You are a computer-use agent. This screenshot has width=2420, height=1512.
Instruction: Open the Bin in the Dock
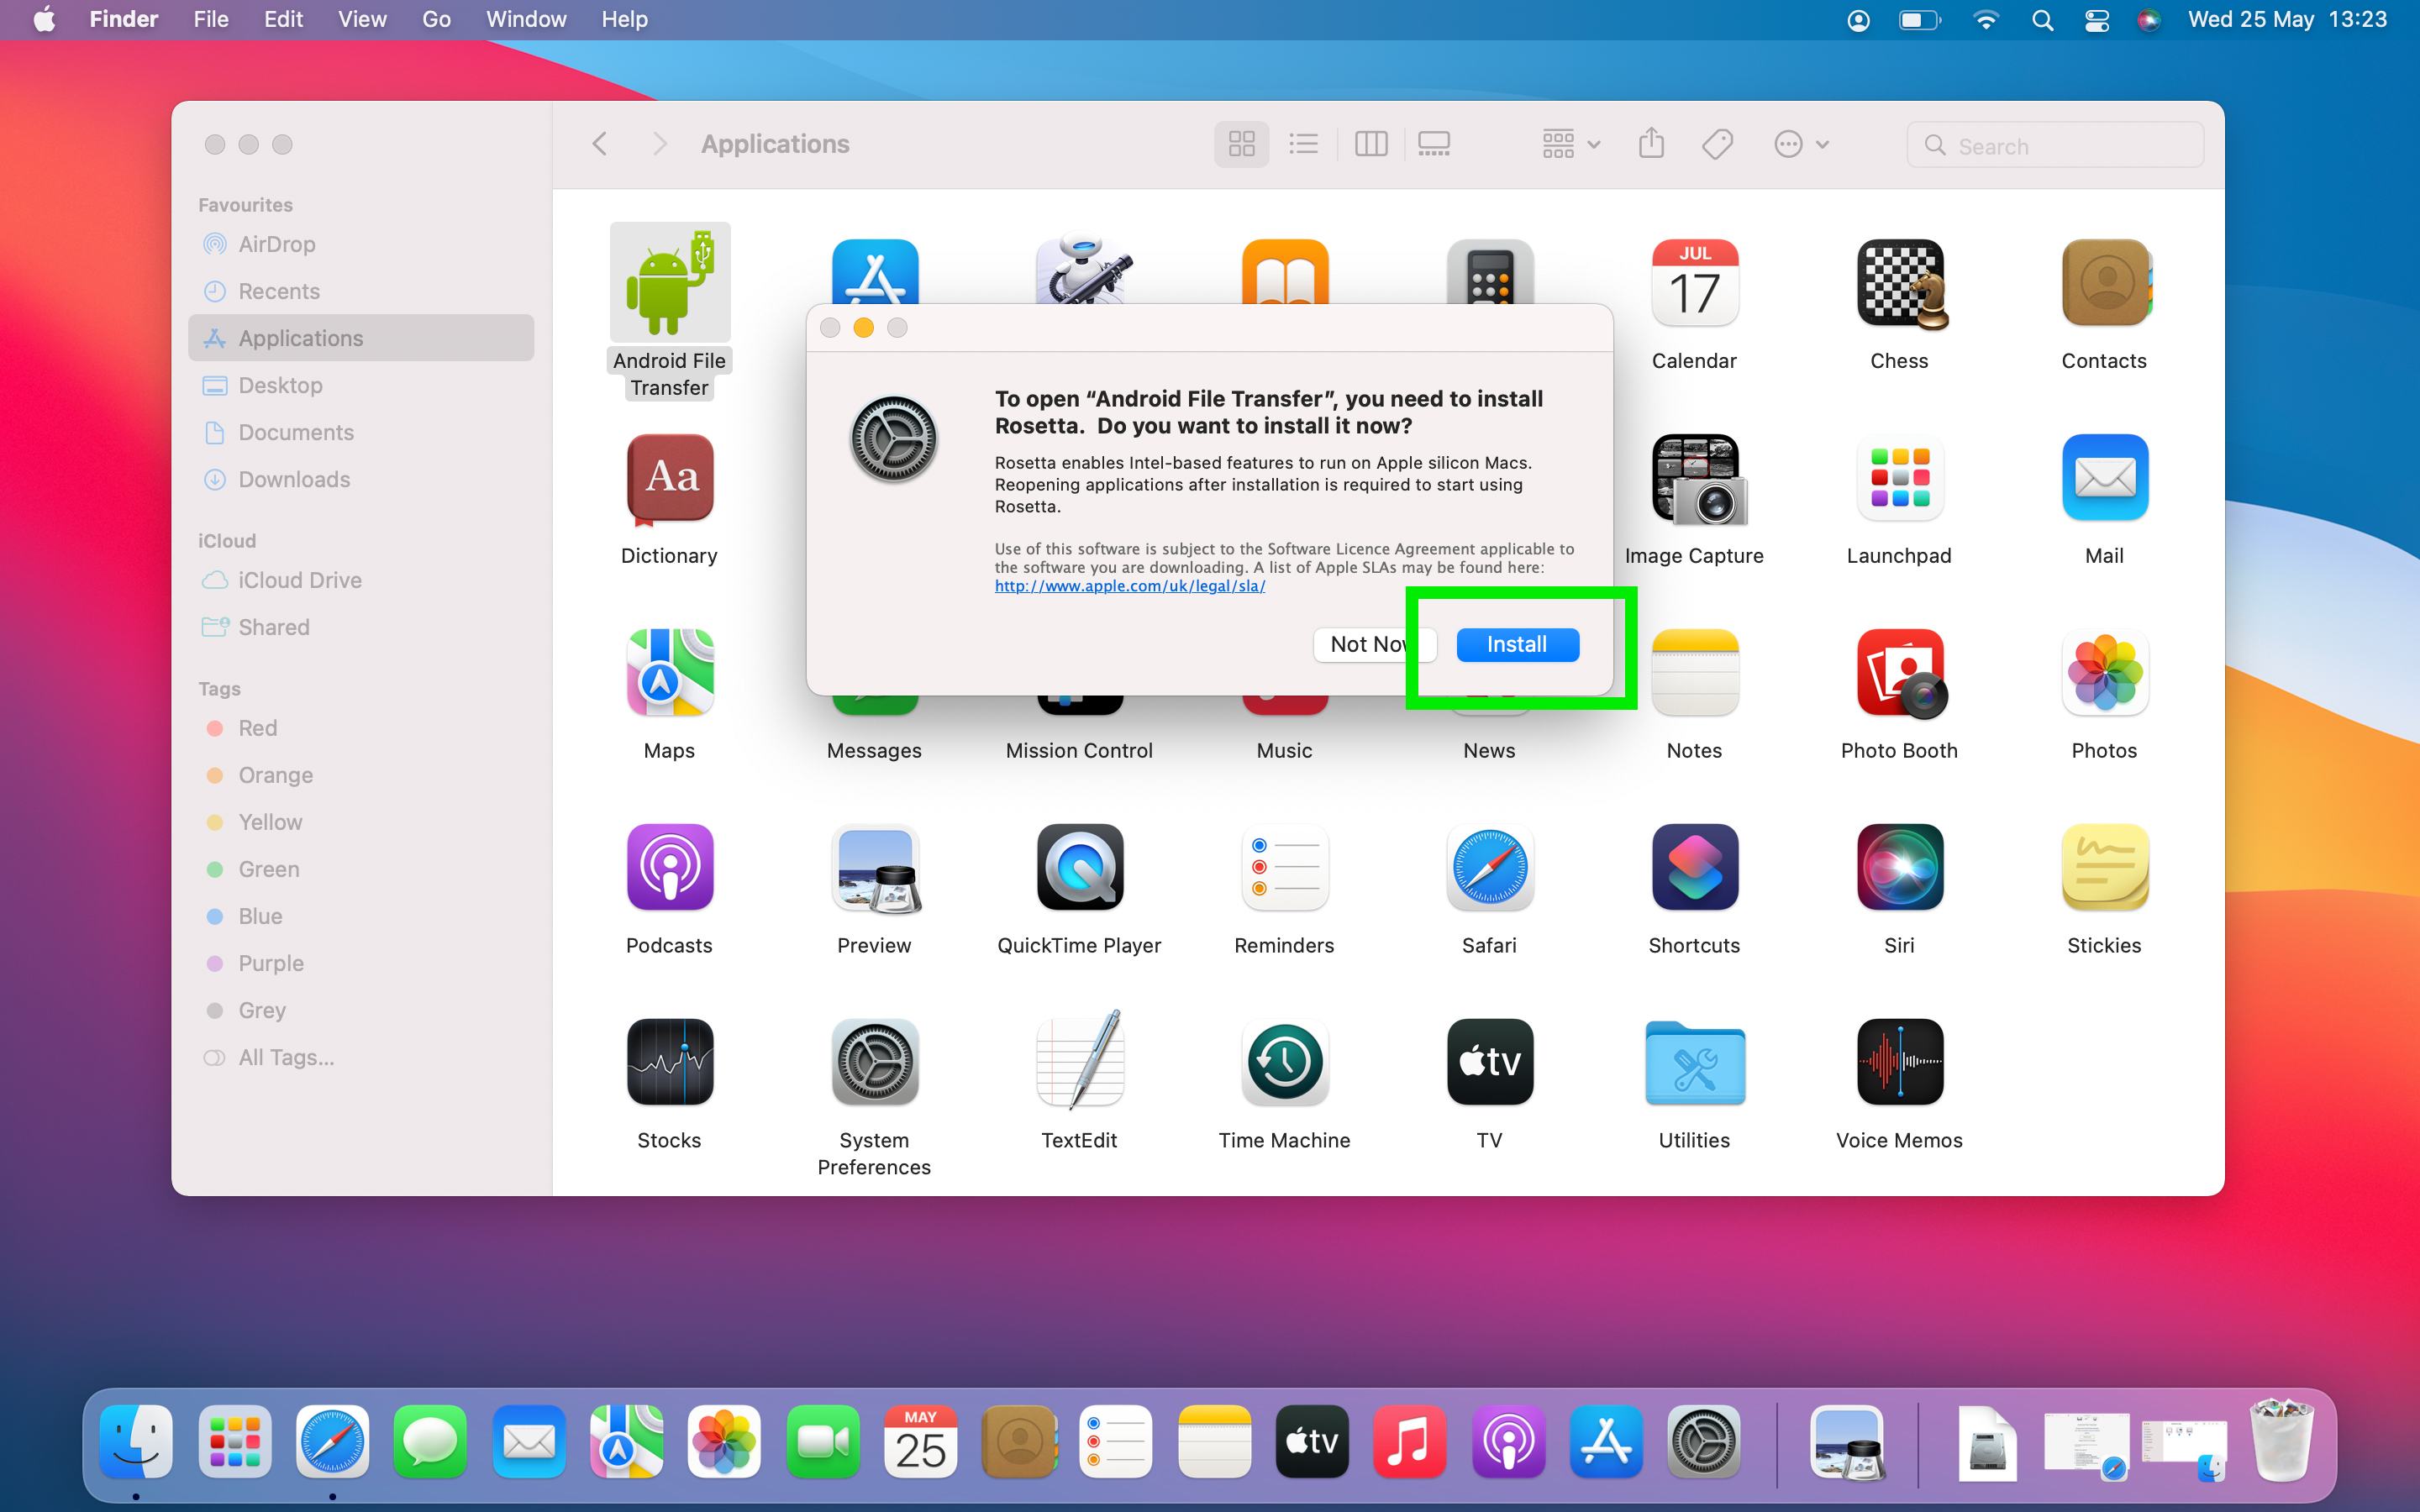coord(2281,1441)
